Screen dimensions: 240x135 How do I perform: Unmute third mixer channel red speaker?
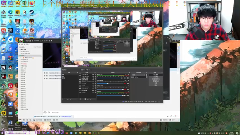tap(125, 89)
